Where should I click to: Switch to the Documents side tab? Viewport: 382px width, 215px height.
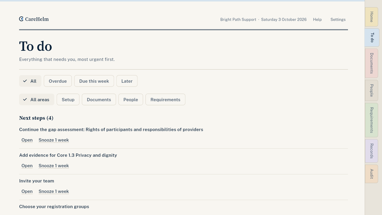[372, 63]
